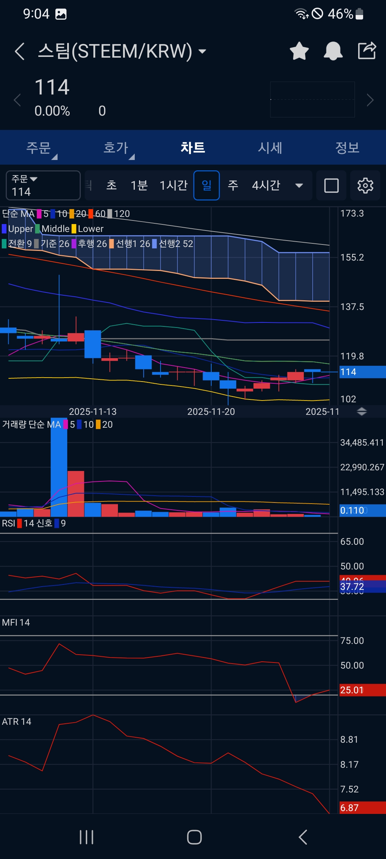Tap the share icon in the header
This screenshot has width=386, height=859.
click(367, 50)
